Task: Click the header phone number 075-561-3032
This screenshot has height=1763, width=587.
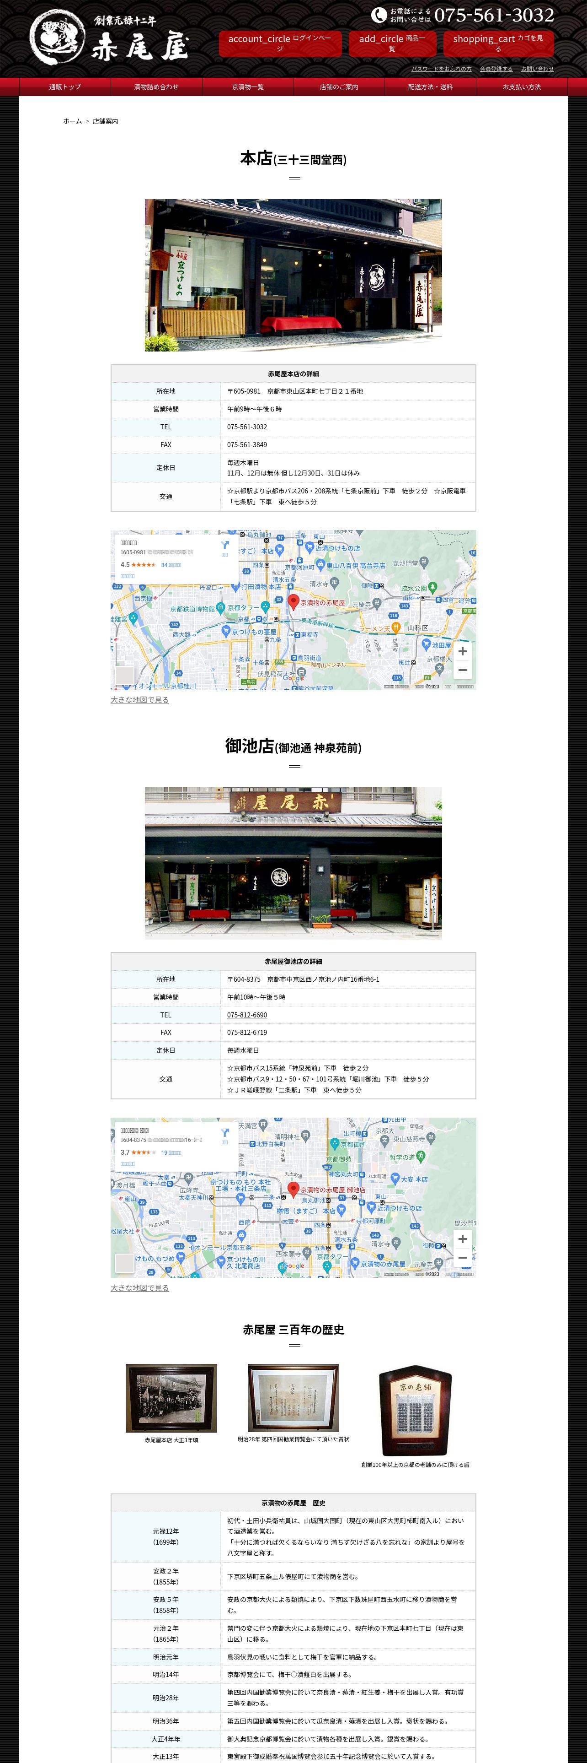Action: pyautogui.click(x=494, y=15)
